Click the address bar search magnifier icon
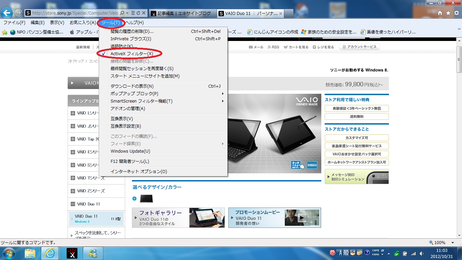The image size is (462, 260). (122, 13)
